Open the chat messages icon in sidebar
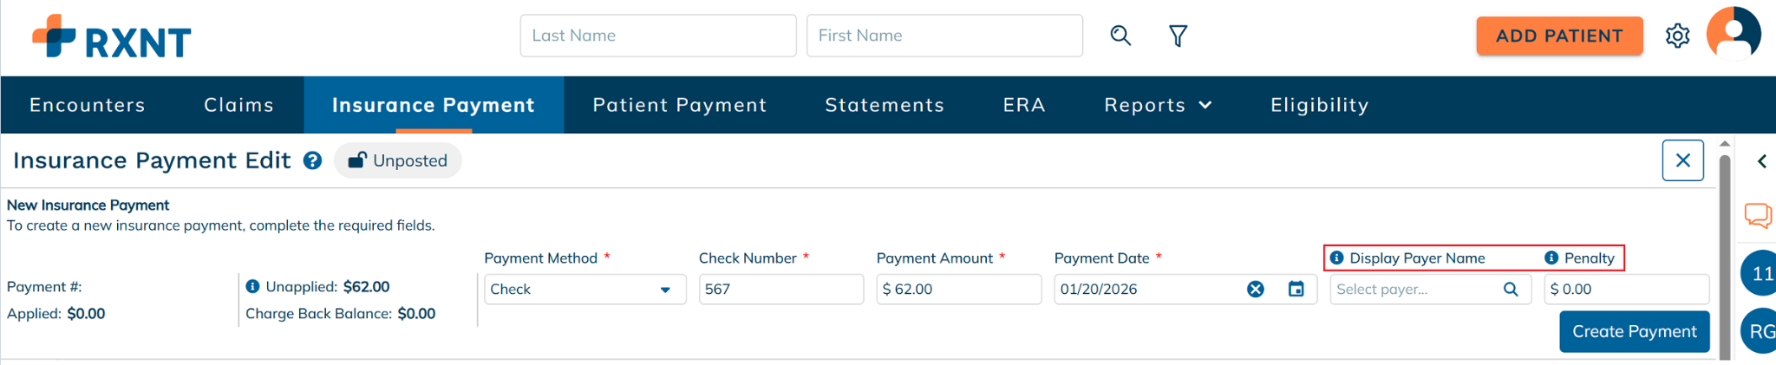Image resolution: width=1776 pixels, height=365 pixels. pyautogui.click(x=1758, y=214)
